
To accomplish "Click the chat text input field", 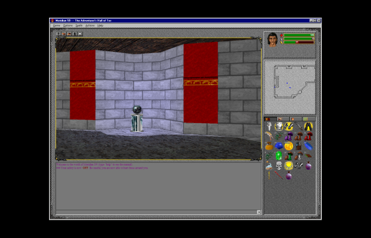I will [x=157, y=212].
